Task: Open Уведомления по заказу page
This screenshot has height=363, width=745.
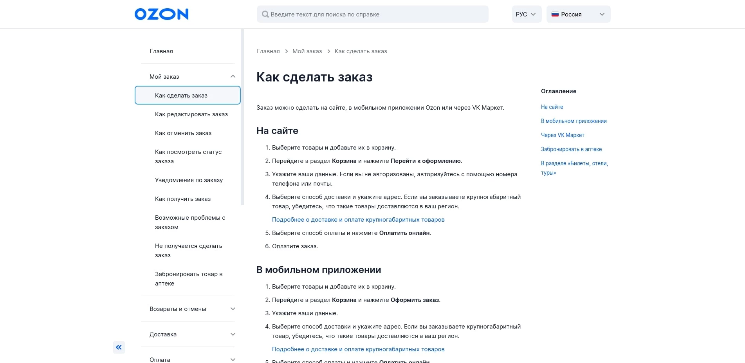Action: point(189,180)
